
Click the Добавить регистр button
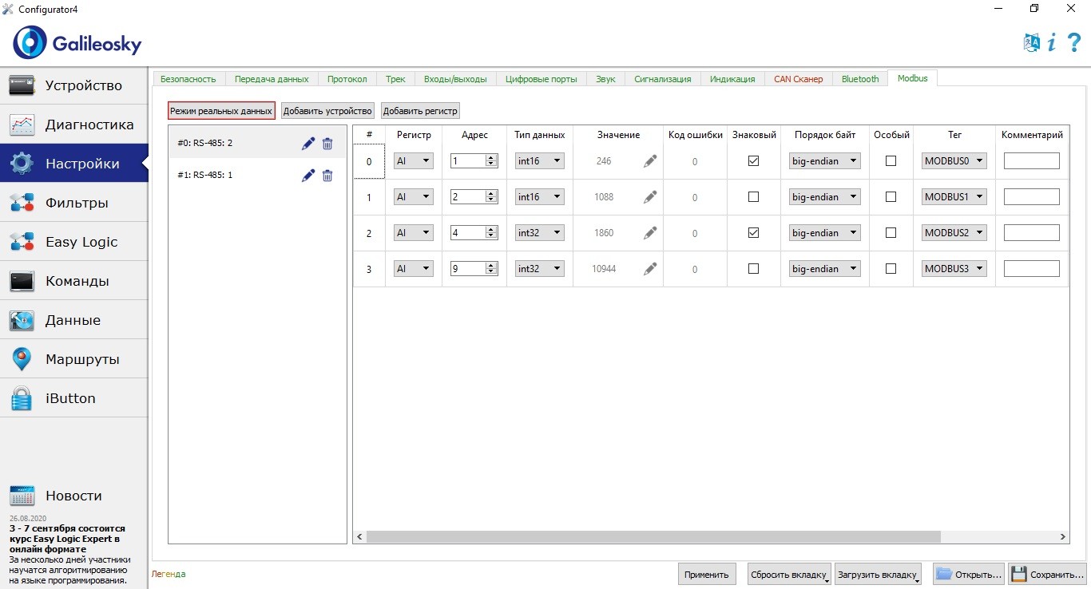[x=420, y=111]
